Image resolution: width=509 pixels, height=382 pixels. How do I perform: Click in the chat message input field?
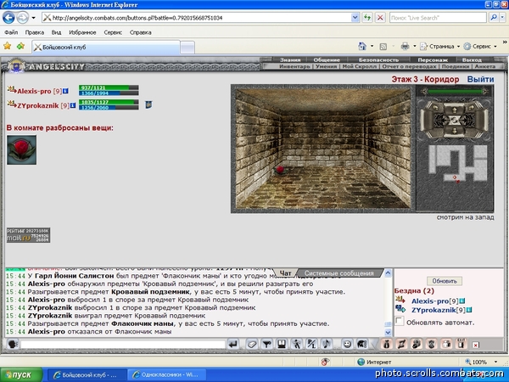click(123, 344)
